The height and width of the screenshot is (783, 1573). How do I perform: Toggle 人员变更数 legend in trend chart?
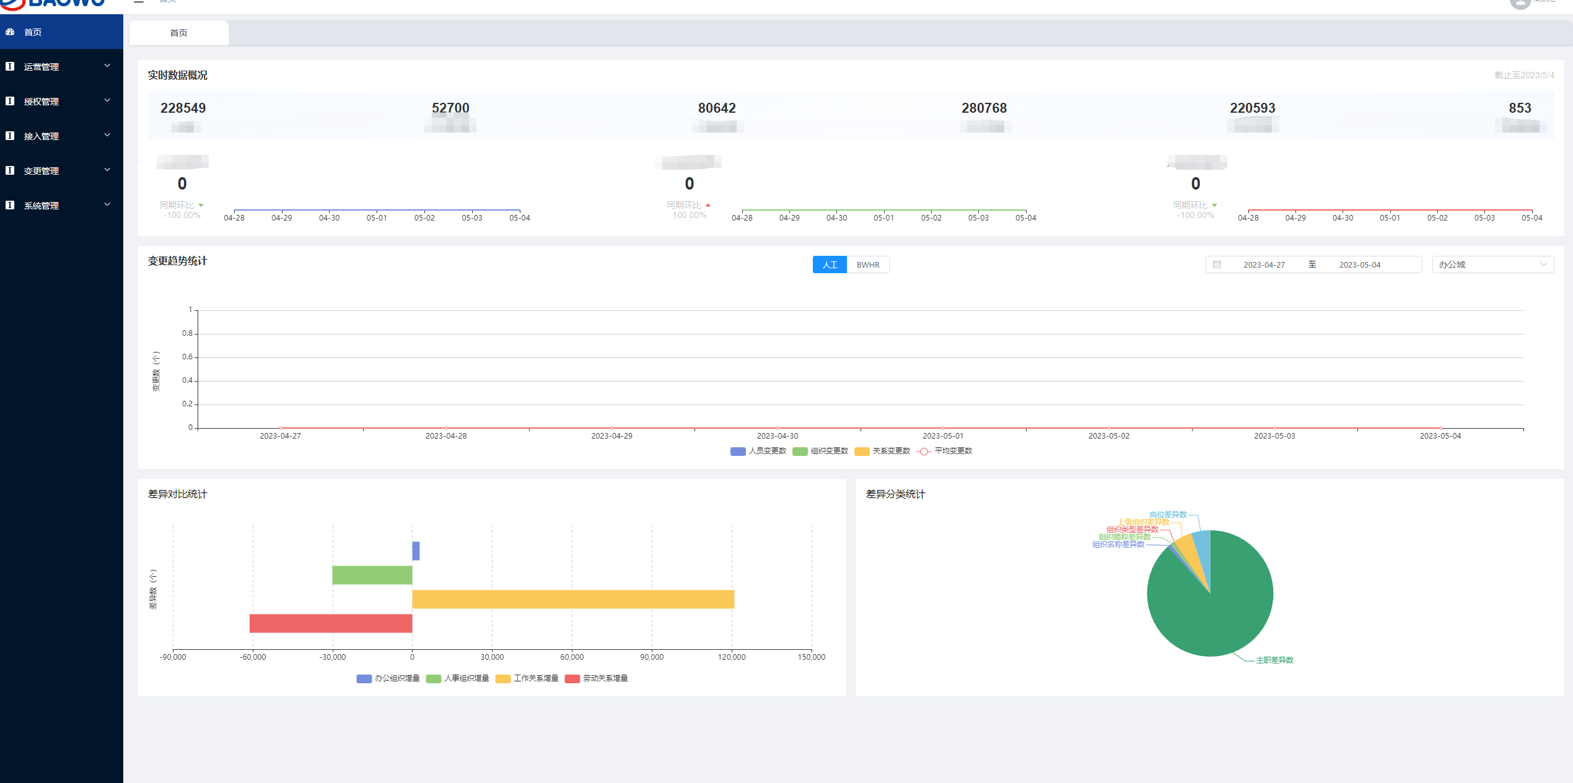click(x=758, y=451)
